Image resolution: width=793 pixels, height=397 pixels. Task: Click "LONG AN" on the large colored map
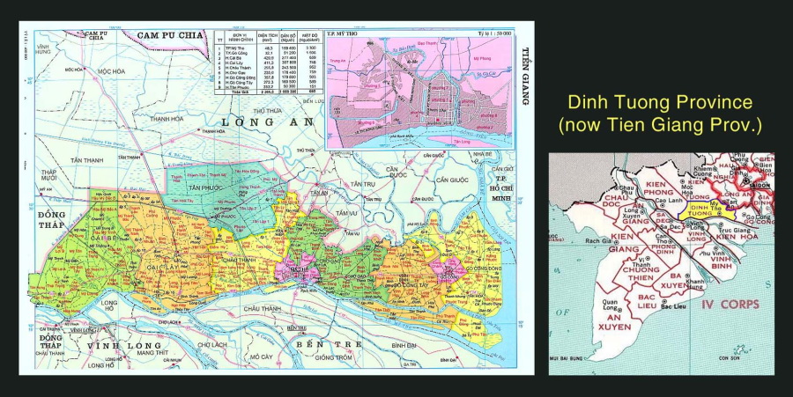[267, 121]
